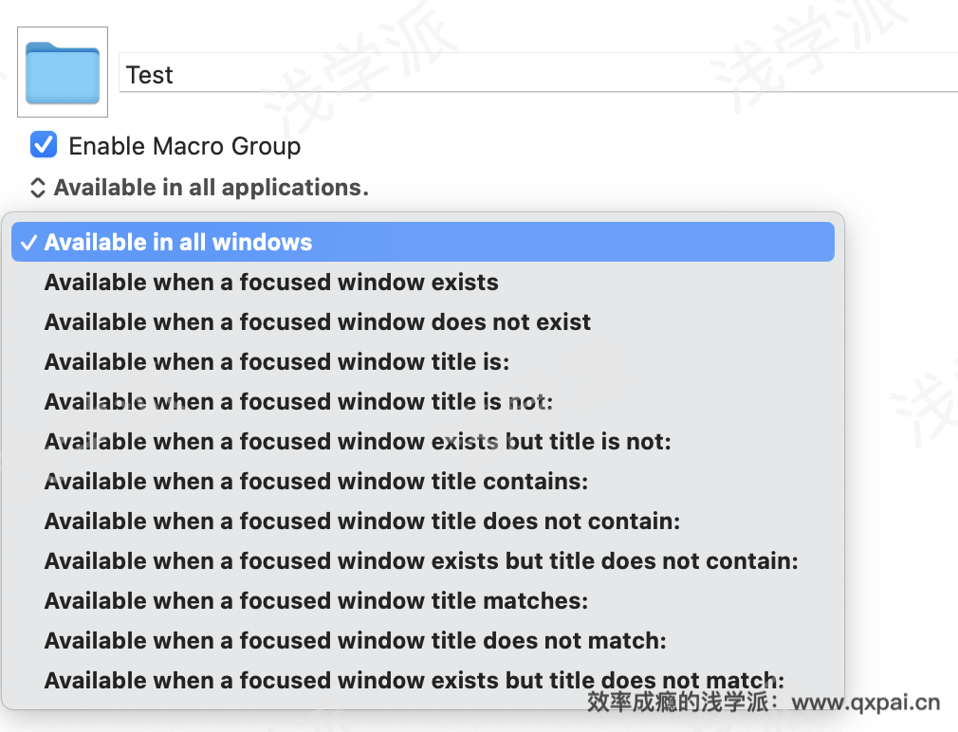Click the up-down chevron beside application availability
958x732 pixels.
(38, 188)
